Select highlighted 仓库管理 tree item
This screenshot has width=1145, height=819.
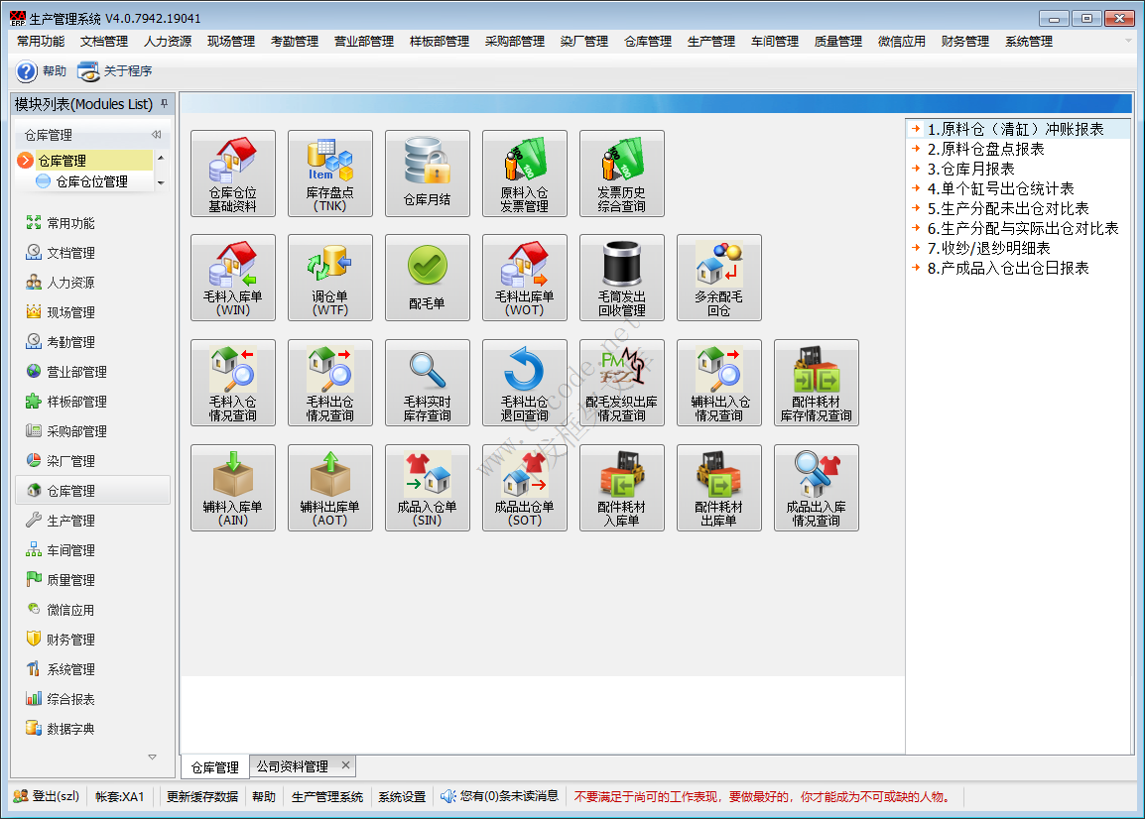pyautogui.click(x=84, y=160)
